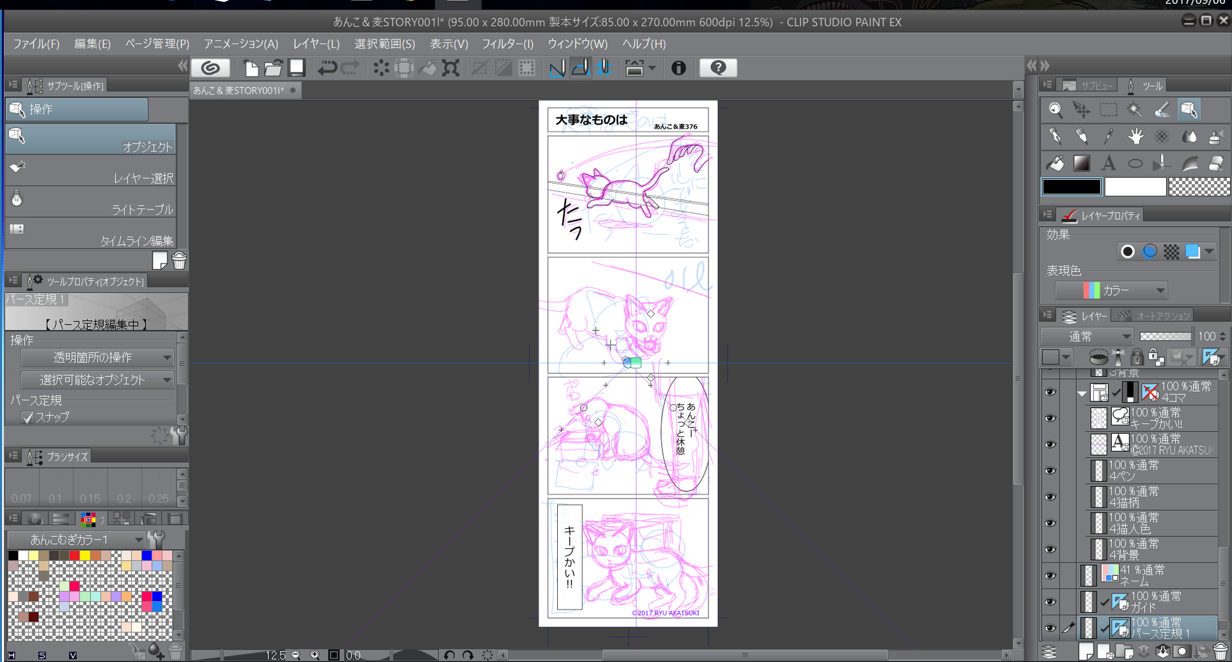1232x662 pixels.
Task: Select the Pen tool
Action: click(x=1055, y=136)
